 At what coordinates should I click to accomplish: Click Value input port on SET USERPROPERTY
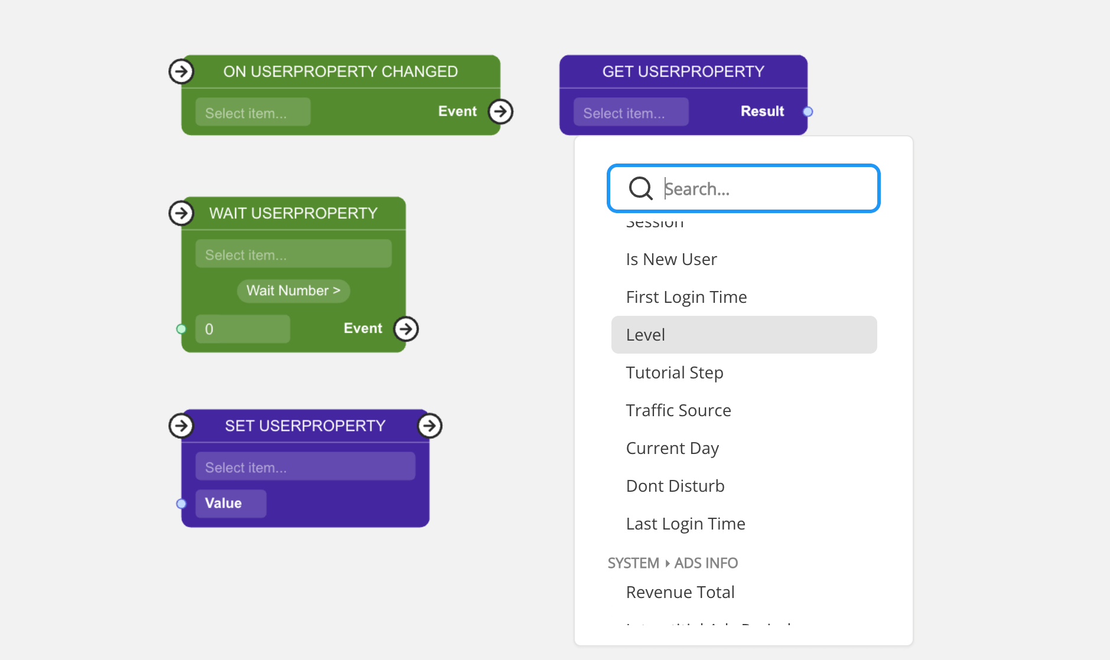[181, 504]
